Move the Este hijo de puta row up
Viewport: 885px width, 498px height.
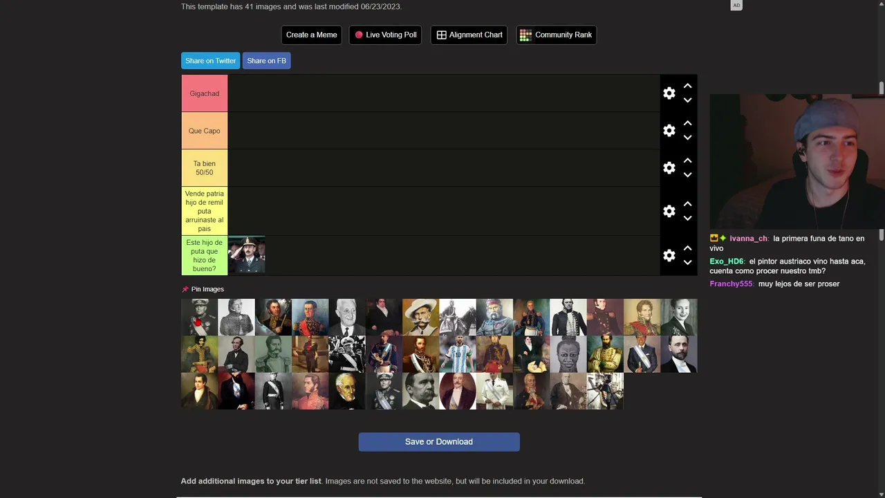(687, 248)
